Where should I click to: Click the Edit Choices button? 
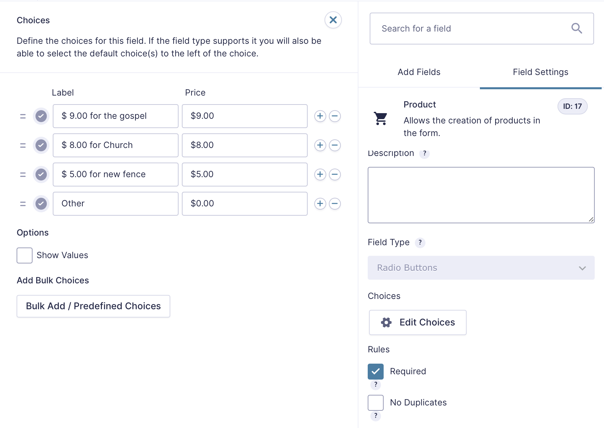(417, 322)
